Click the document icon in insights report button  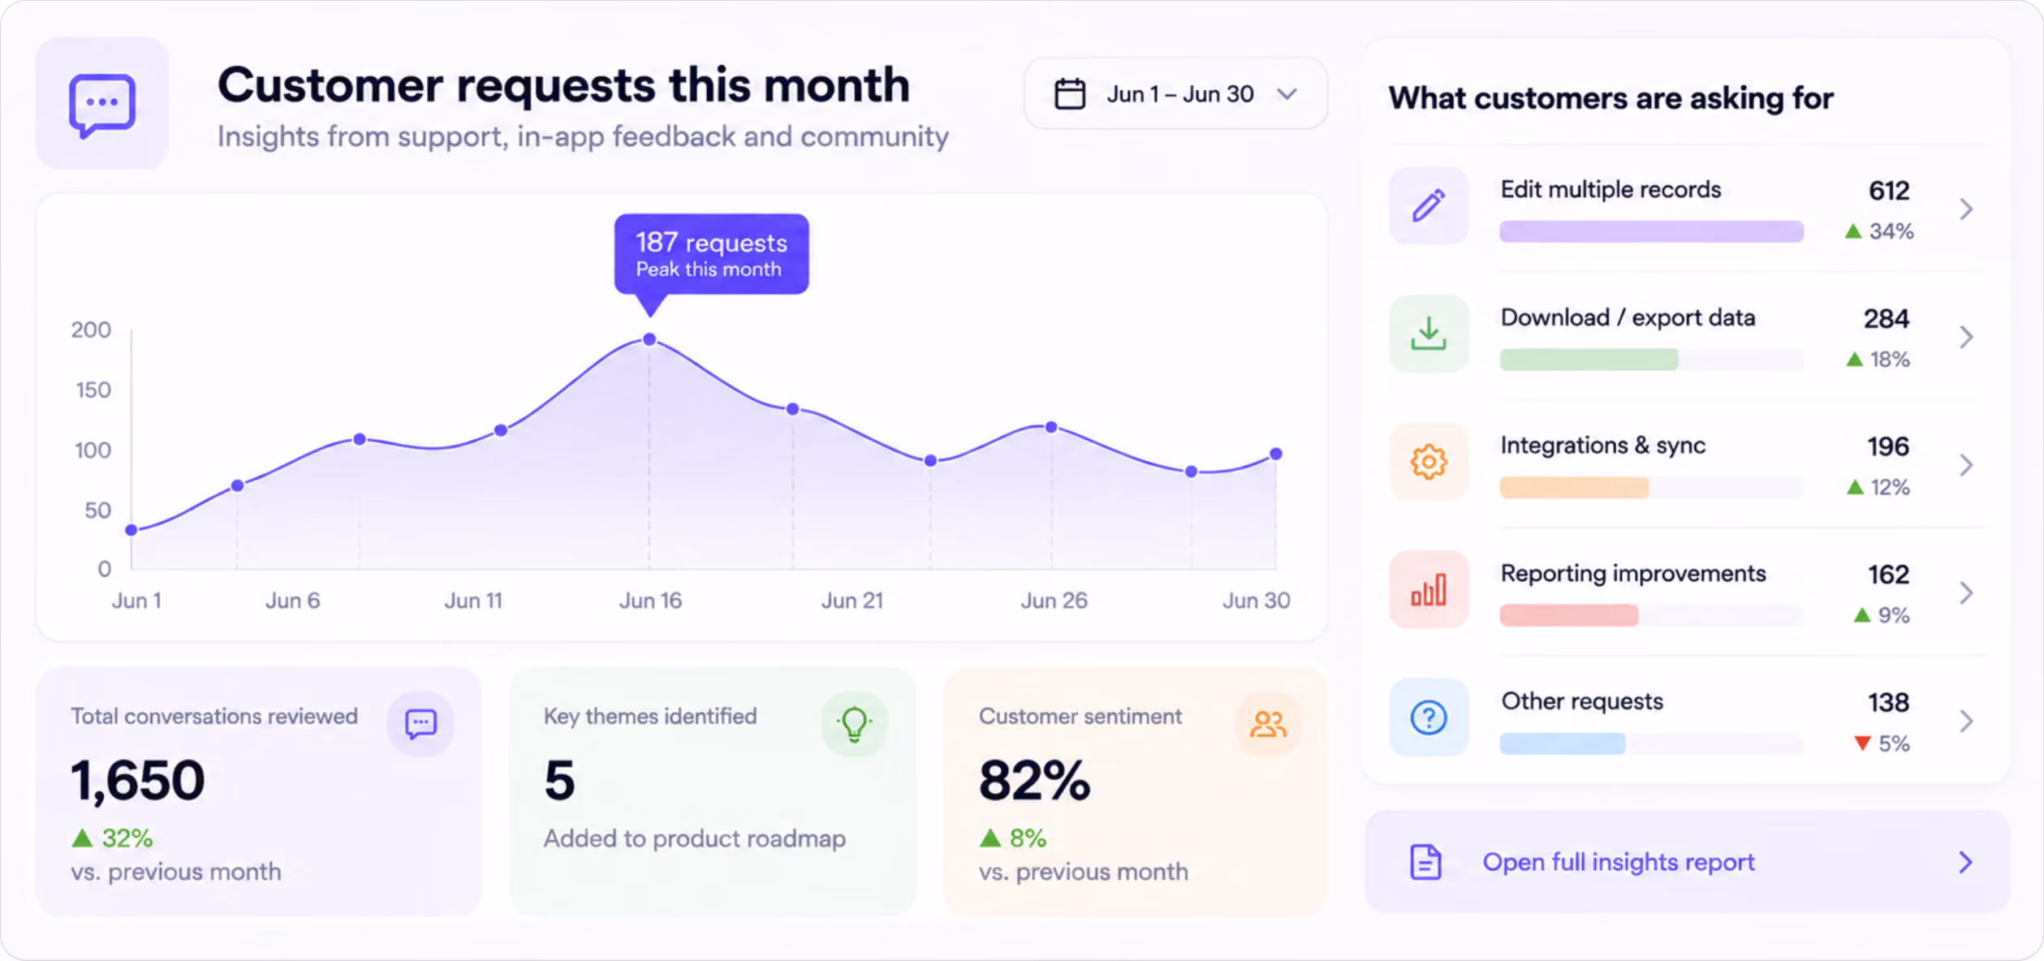pos(1425,862)
